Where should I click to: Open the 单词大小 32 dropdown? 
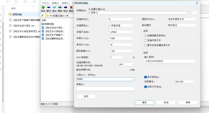[x=121, y=45]
